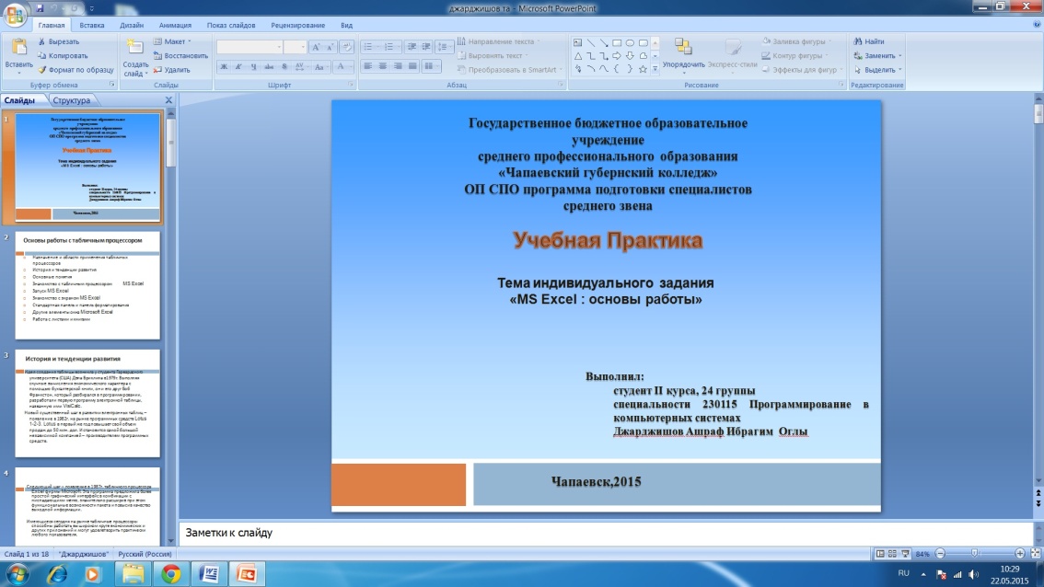Toggle numbered list
The image size is (1044, 587).
[390, 47]
